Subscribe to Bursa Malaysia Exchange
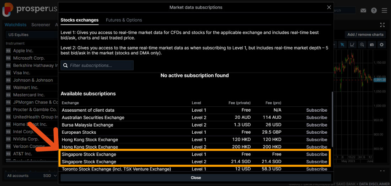391x186 pixels. (x=317, y=125)
